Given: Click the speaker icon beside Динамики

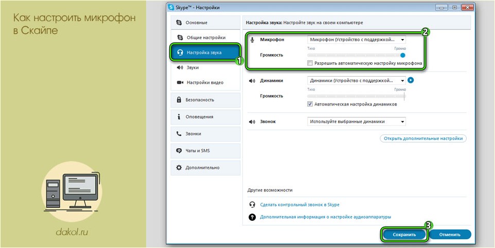Looking at the screenshot, I should [252, 81].
